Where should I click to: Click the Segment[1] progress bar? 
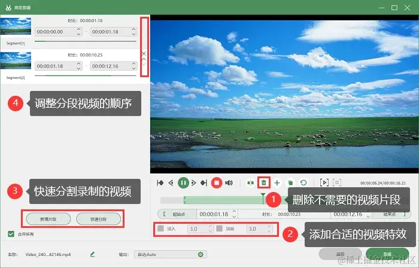click(x=86, y=41)
